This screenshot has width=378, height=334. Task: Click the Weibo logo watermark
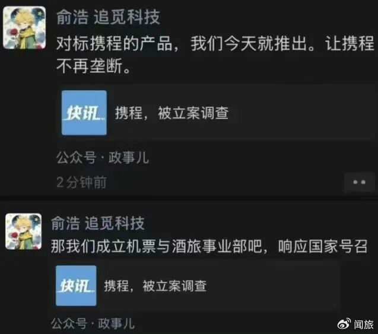coord(344,324)
